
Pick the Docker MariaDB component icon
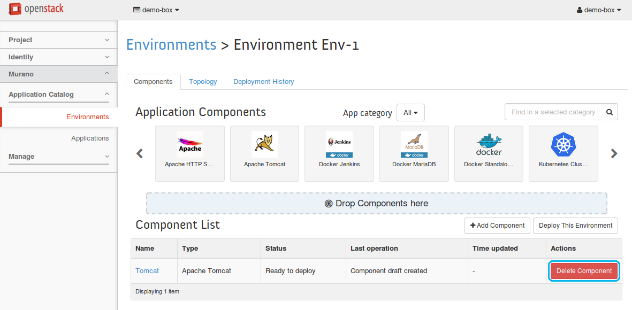(414, 145)
